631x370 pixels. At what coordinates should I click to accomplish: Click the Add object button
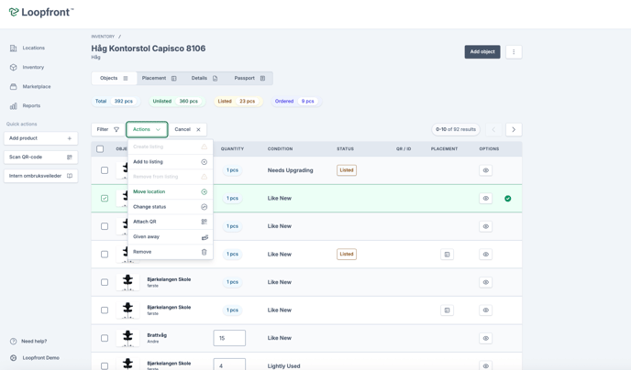pyautogui.click(x=482, y=52)
